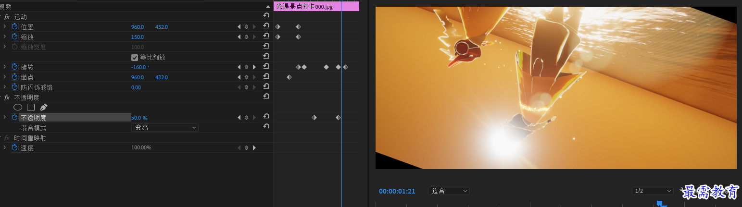Viewport: 742px width, 207px height.
Task: Click the 光遇景点打卡000.jpg clip bar
Action: tap(316, 7)
